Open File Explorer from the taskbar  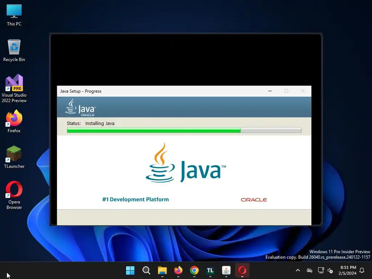point(162,270)
